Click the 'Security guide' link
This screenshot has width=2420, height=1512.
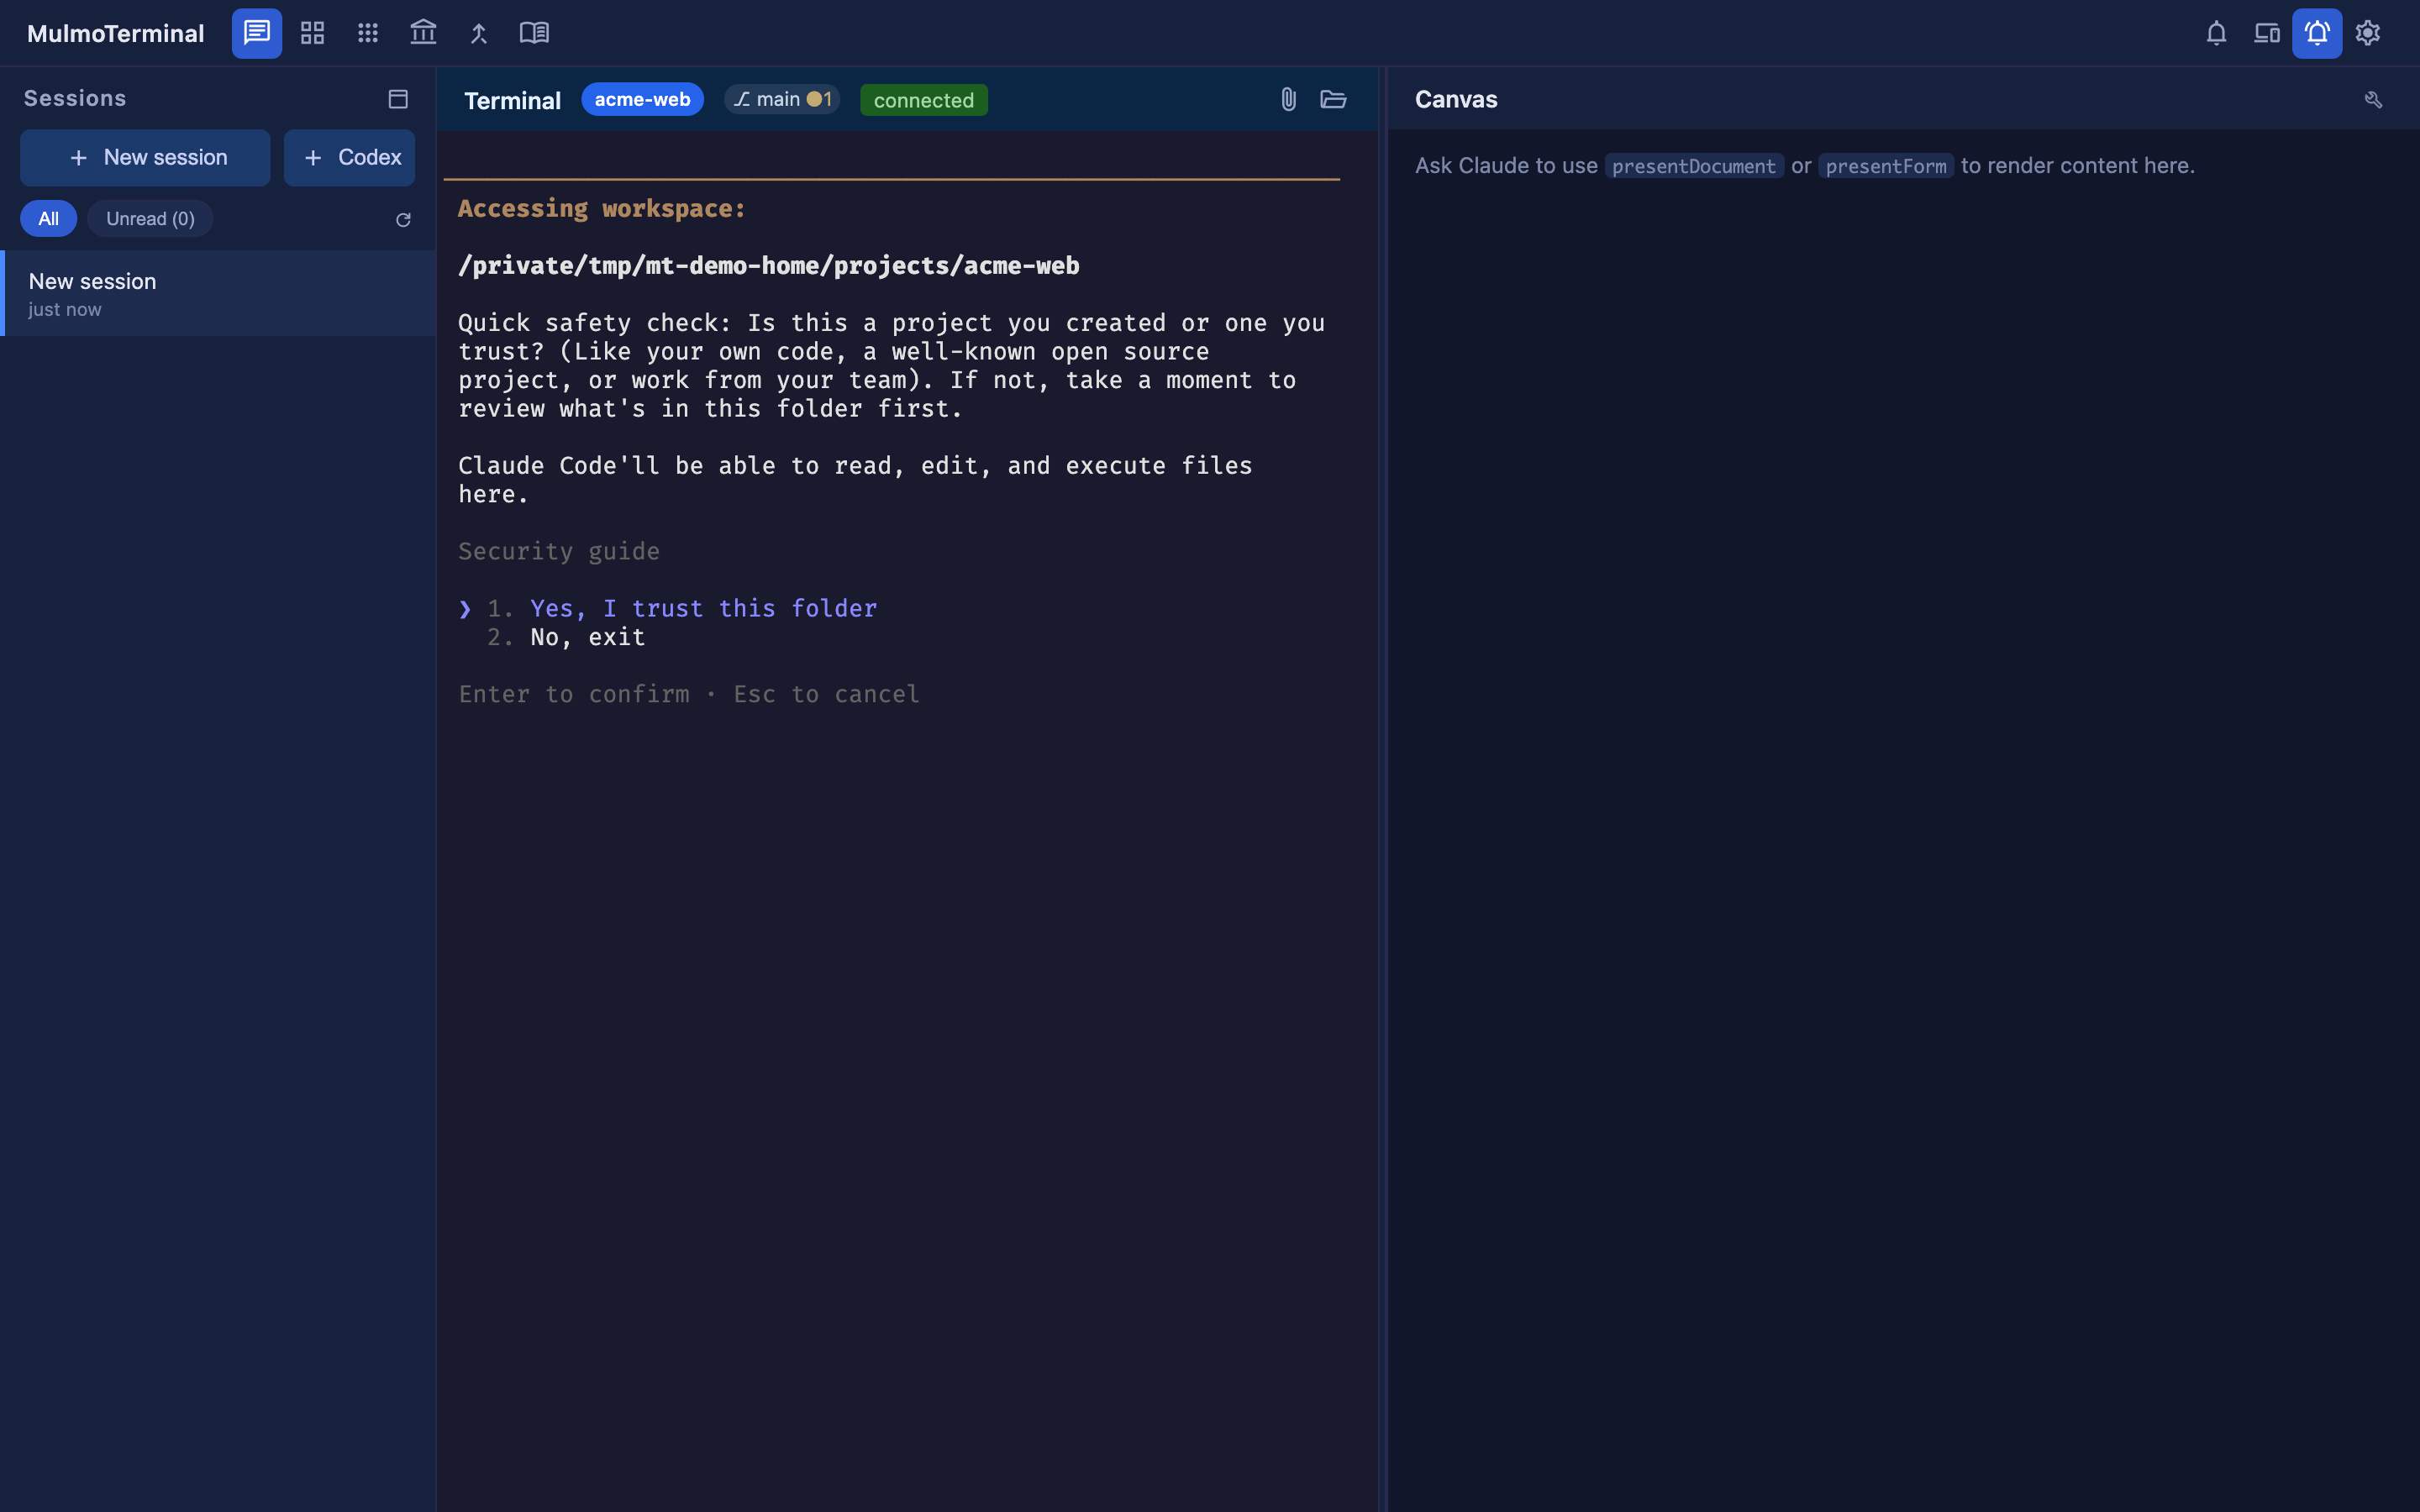[x=558, y=551]
